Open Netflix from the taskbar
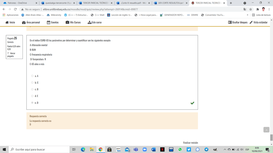 [x=162, y=149]
